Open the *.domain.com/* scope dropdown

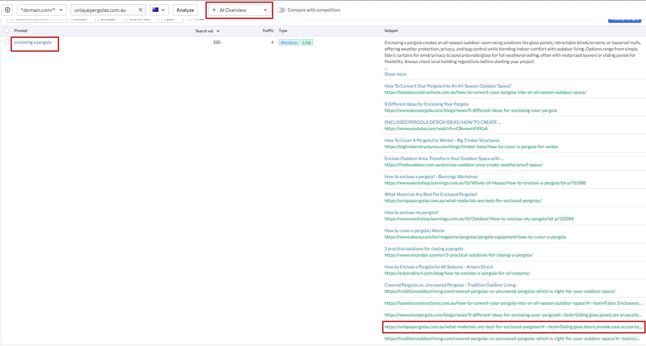41,10
